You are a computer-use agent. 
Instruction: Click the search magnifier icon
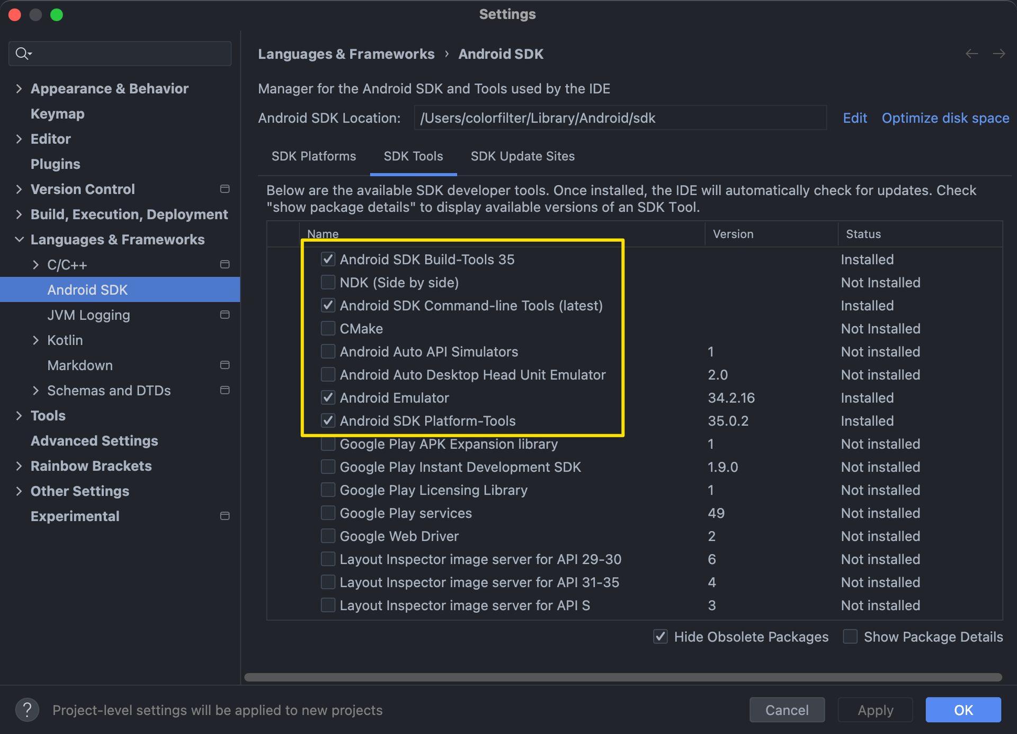(22, 53)
